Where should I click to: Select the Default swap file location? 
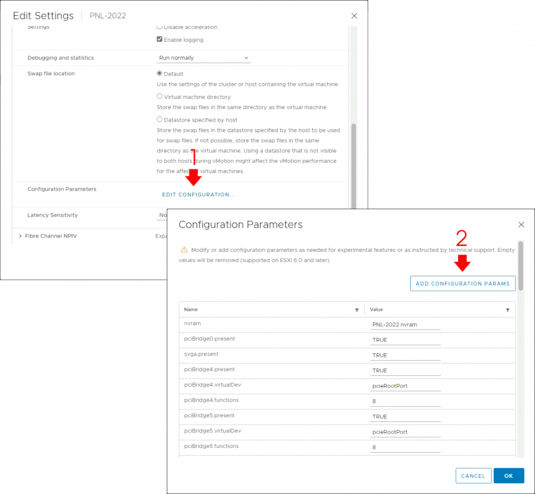(x=160, y=74)
